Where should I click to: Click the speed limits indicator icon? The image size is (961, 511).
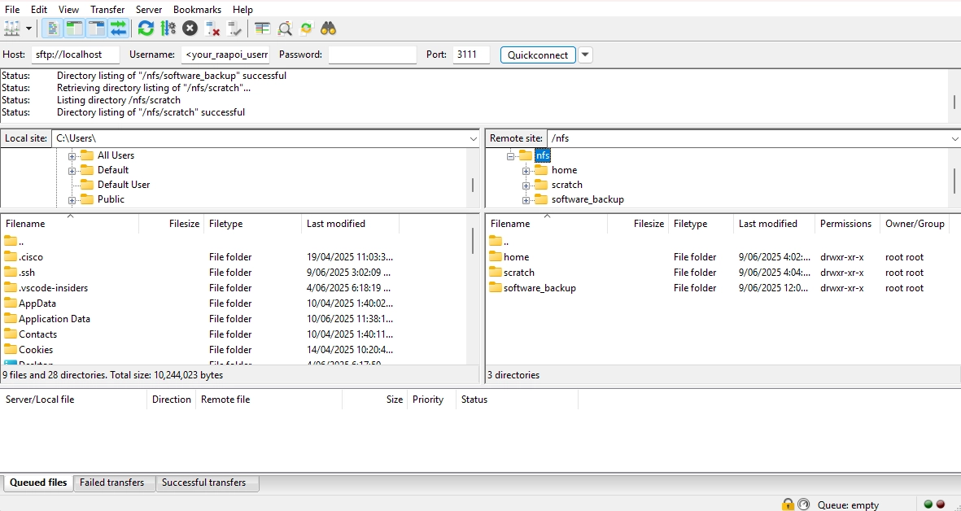point(803,504)
